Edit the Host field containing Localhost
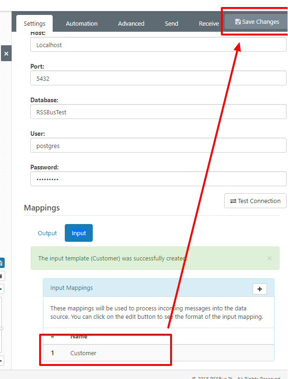Image resolution: width=288 pixels, height=379 pixels. [x=158, y=45]
